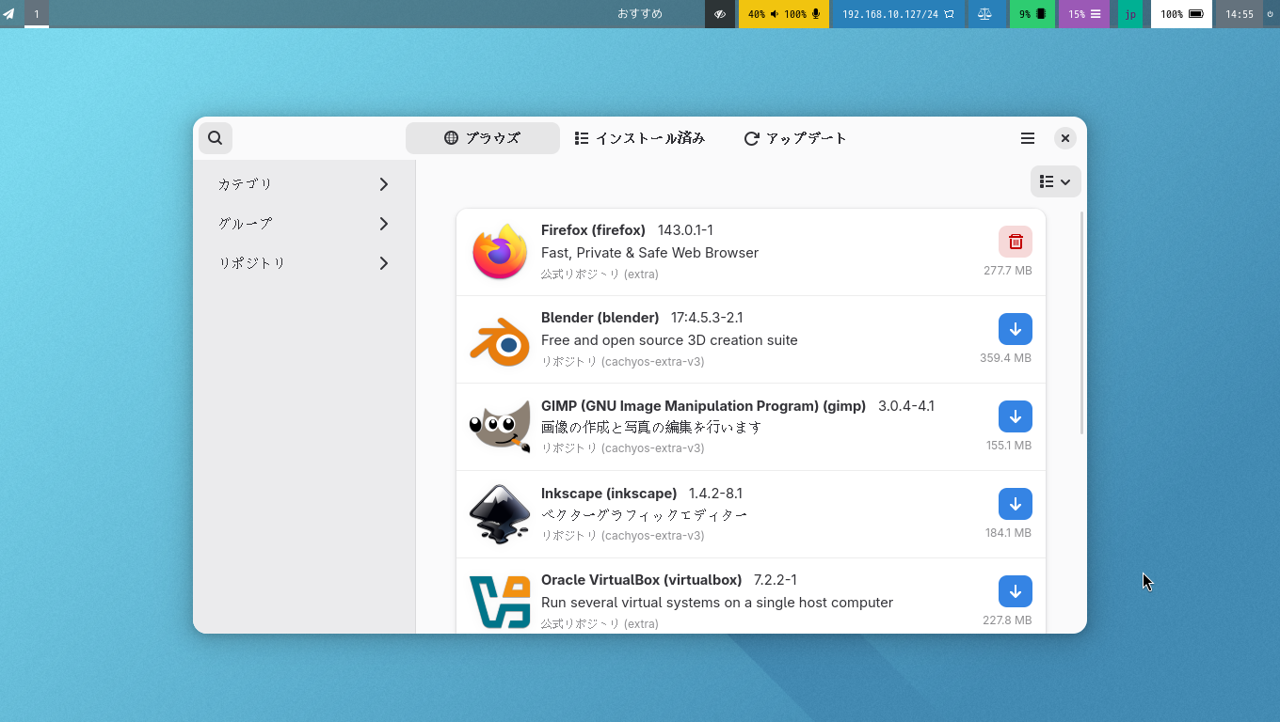Click the Blender size 359.4 MB
The width and height of the screenshot is (1280, 722).
[1006, 358]
